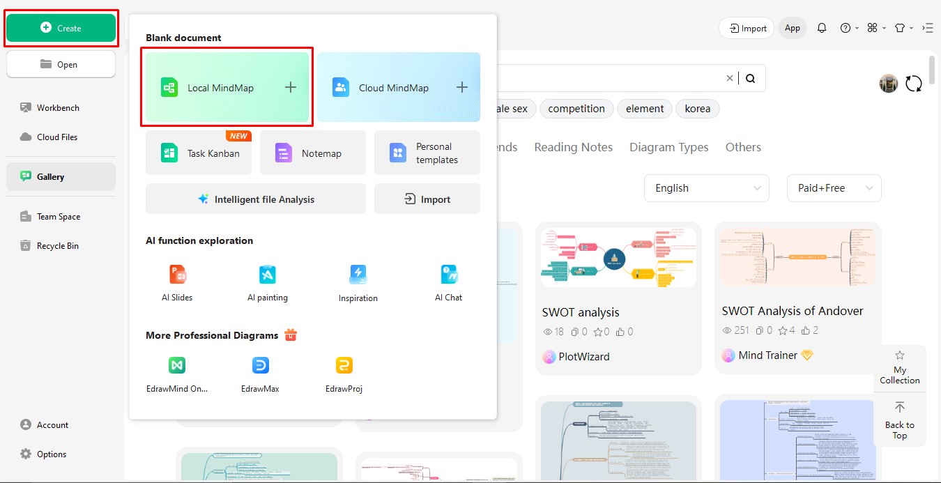Image resolution: width=941 pixels, height=483 pixels.
Task: Click plus icon on Cloud MindMap card
Action: click(461, 87)
